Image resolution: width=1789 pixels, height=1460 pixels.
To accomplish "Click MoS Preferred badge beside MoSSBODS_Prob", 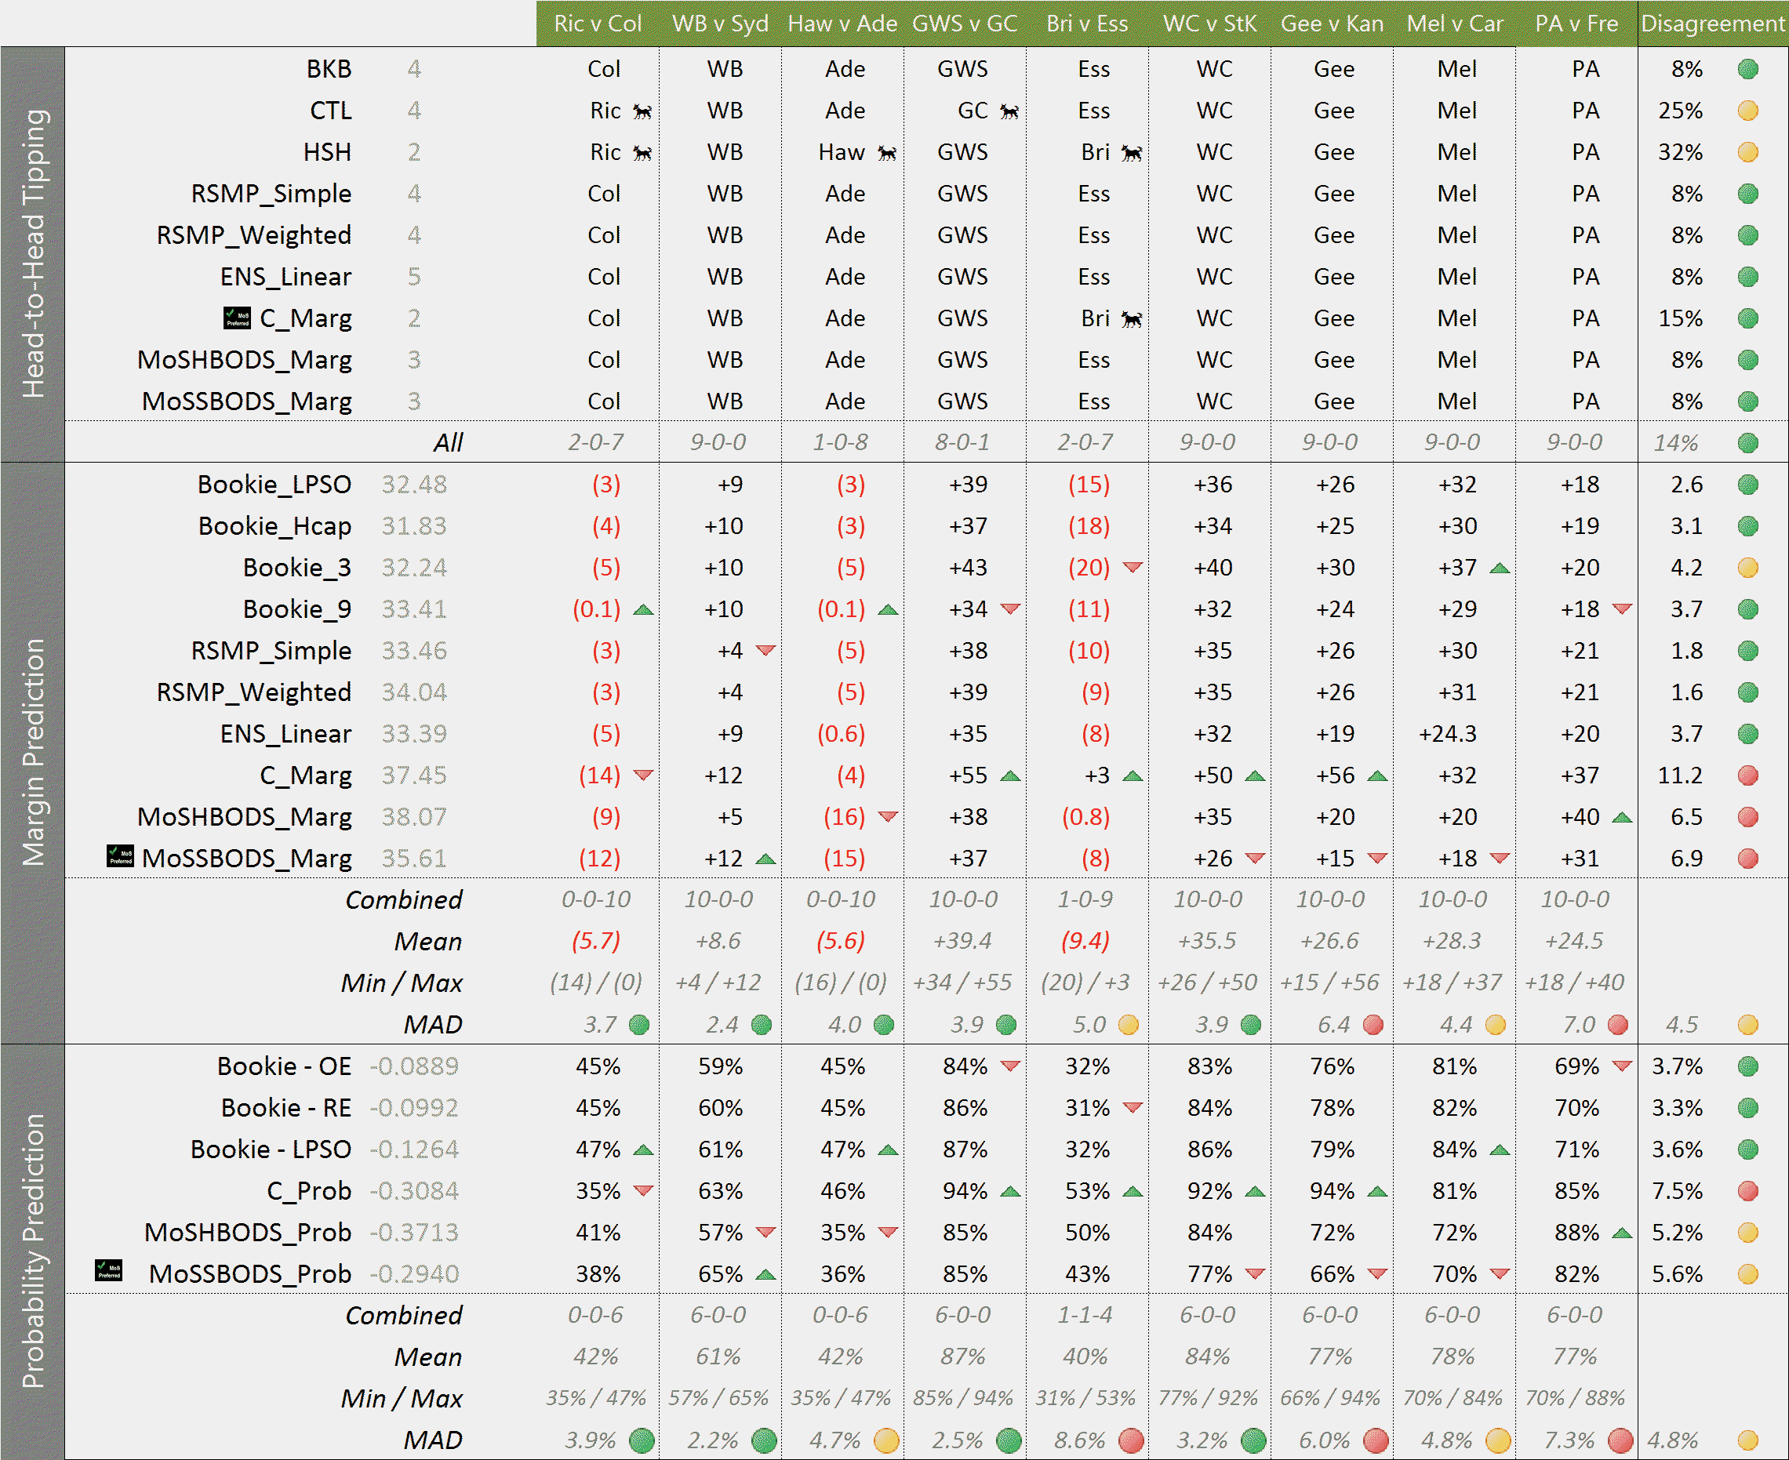I will coord(108,1270).
